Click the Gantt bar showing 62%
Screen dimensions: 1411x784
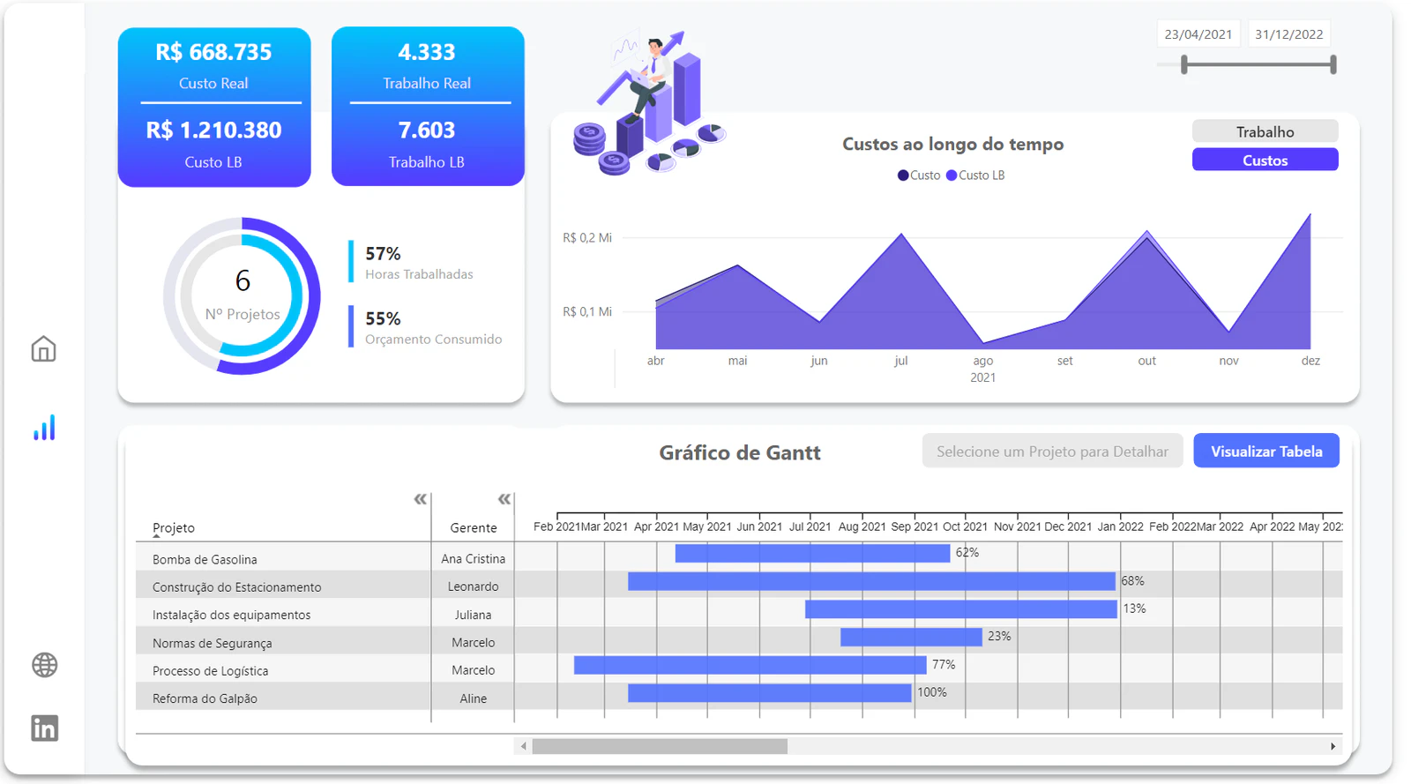coord(812,553)
